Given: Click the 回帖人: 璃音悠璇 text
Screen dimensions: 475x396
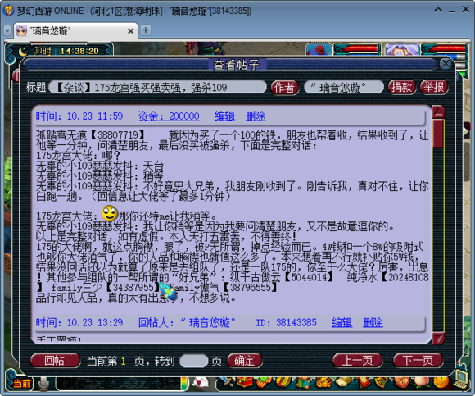Looking at the screenshot, I should pos(187,322).
